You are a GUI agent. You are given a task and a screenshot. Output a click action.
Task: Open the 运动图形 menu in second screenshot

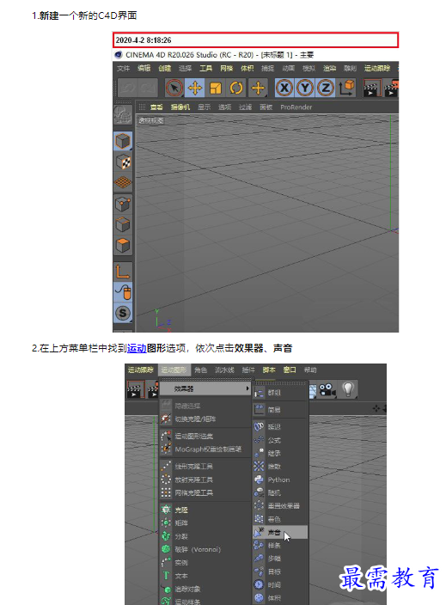pyautogui.click(x=174, y=370)
